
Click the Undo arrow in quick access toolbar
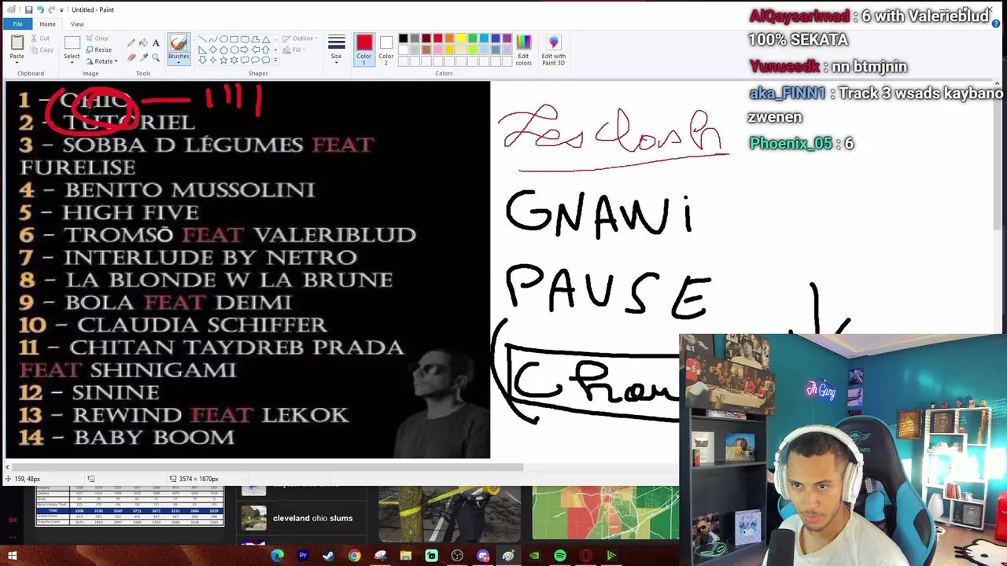40,10
